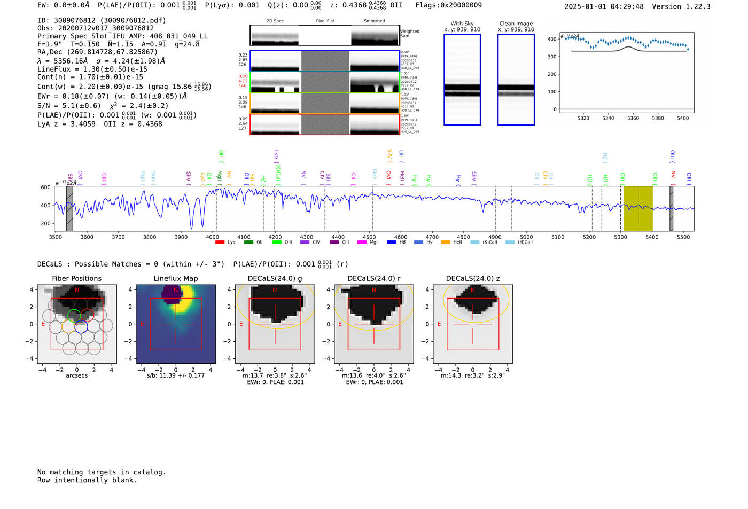Open the DECaLS(24.0) g image
The image size is (748, 509).
pos(275,324)
